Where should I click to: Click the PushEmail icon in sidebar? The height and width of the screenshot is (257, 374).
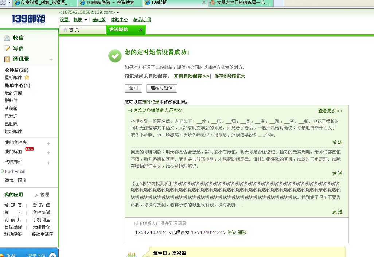(x=2, y=171)
